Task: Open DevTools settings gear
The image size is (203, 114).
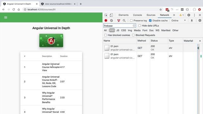Action: pos(189,15)
